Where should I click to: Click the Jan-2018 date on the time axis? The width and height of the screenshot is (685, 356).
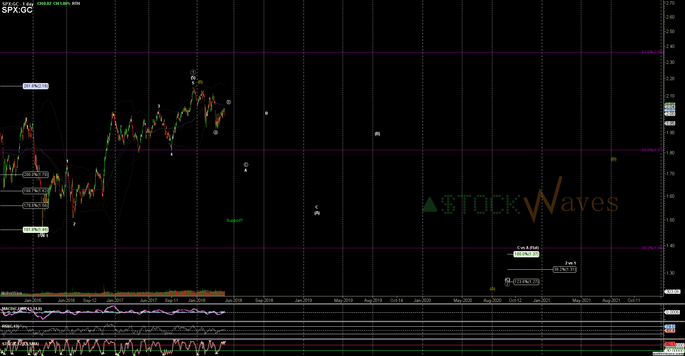197,301
